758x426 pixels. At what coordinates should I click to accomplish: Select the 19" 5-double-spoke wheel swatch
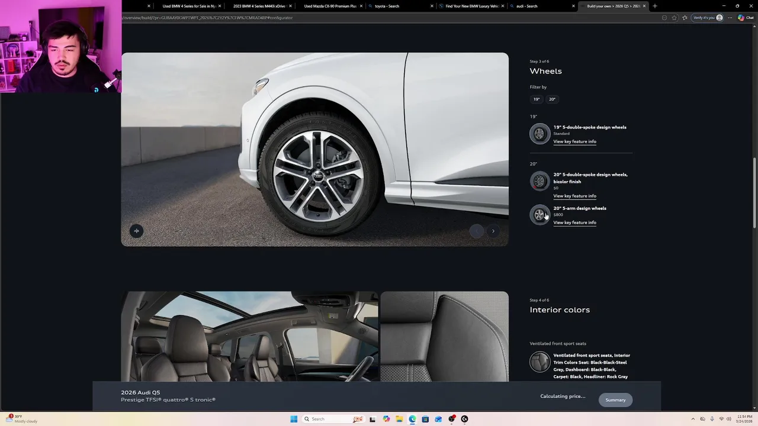pos(539,134)
